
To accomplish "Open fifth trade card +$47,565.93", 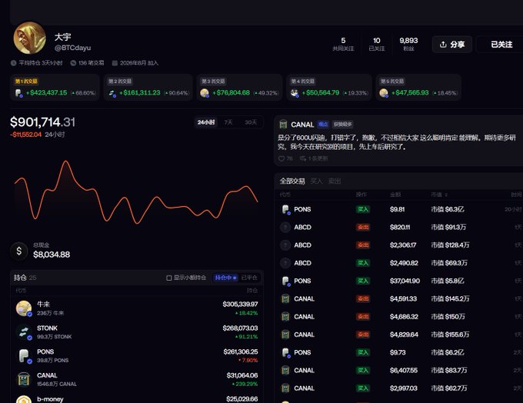I will pyautogui.click(x=418, y=88).
